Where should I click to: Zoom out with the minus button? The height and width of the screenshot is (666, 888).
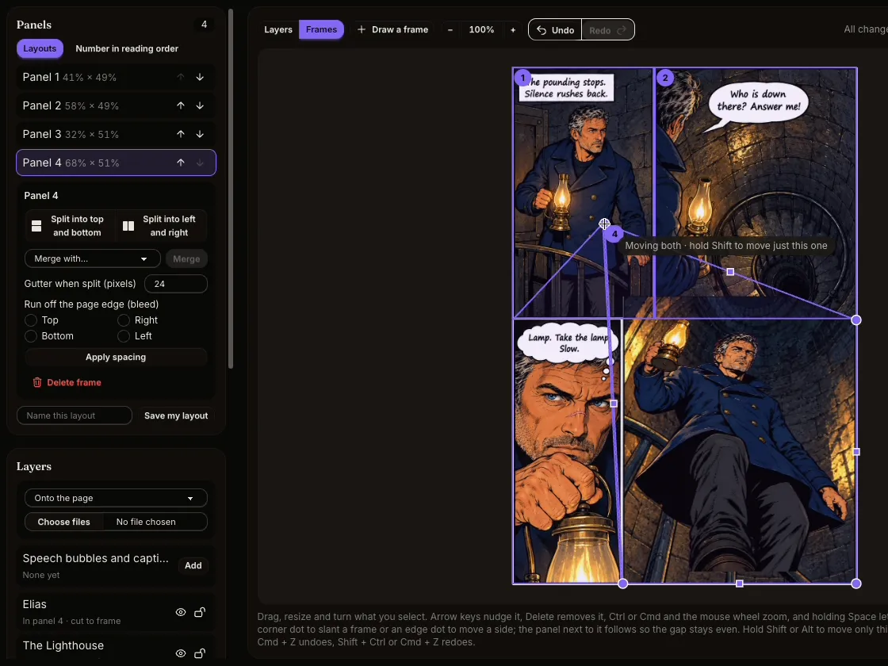(x=450, y=29)
